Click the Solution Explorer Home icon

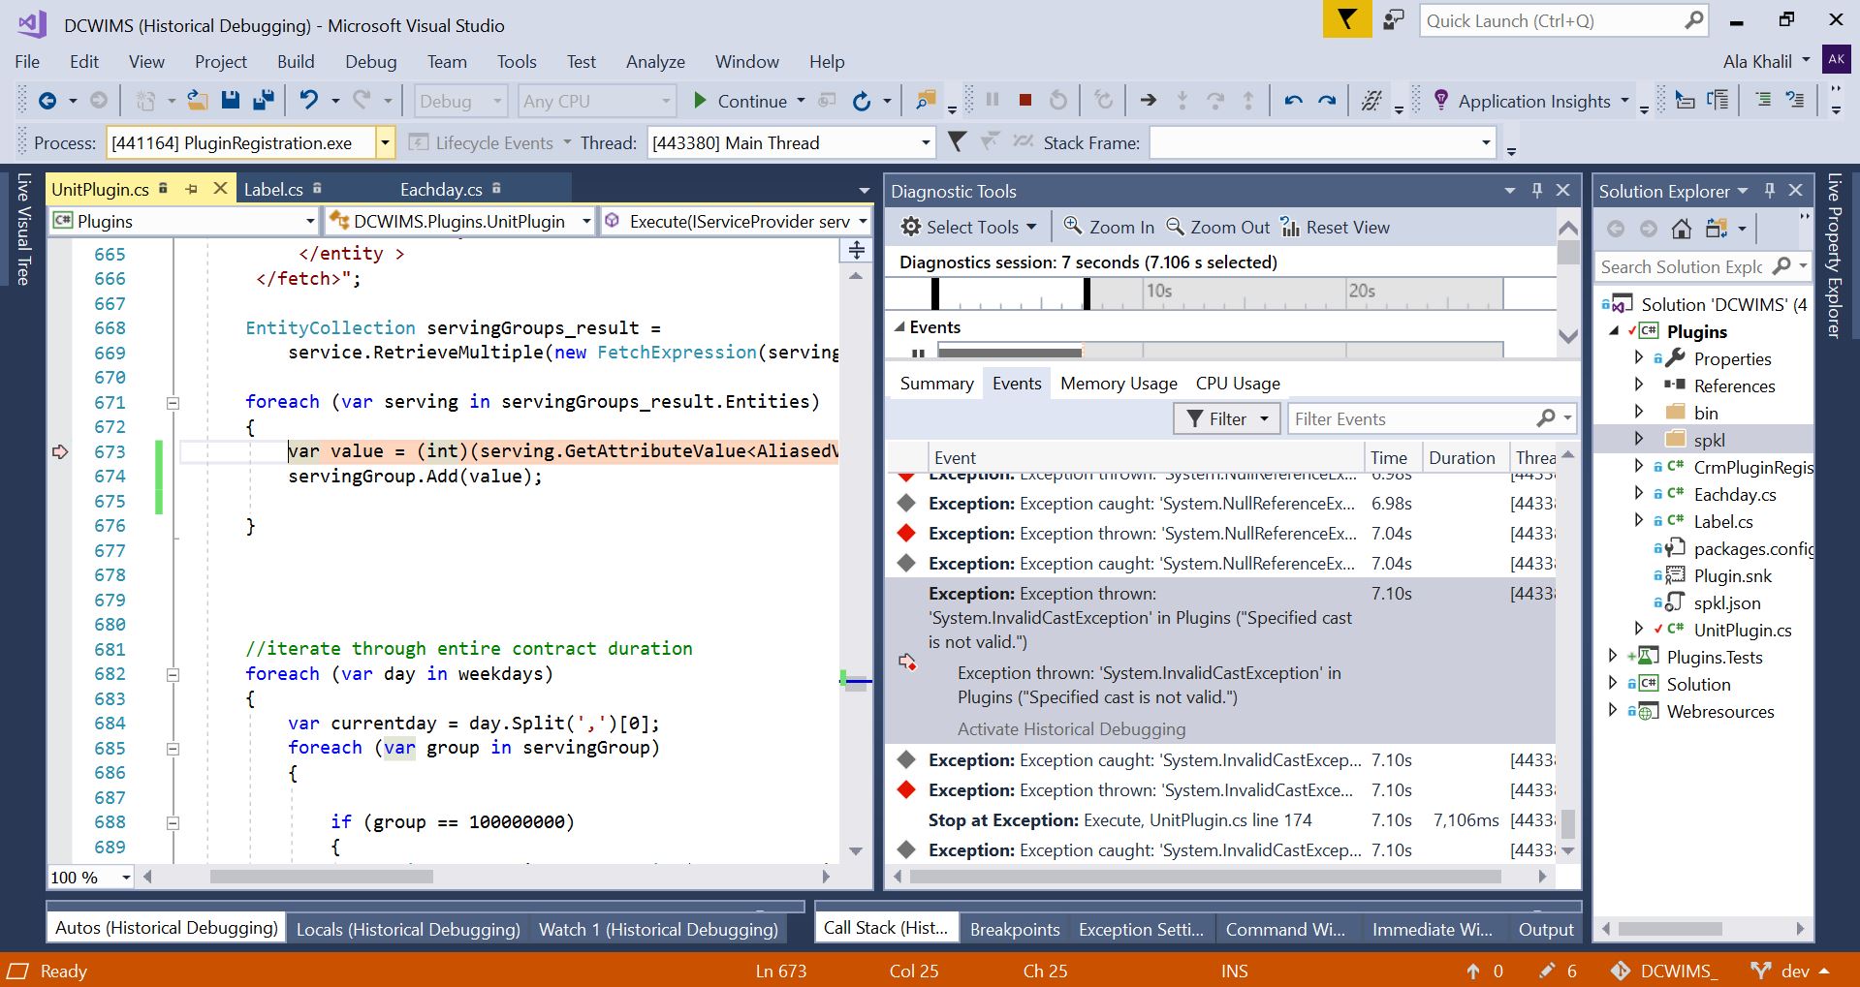pos(1682,229)
